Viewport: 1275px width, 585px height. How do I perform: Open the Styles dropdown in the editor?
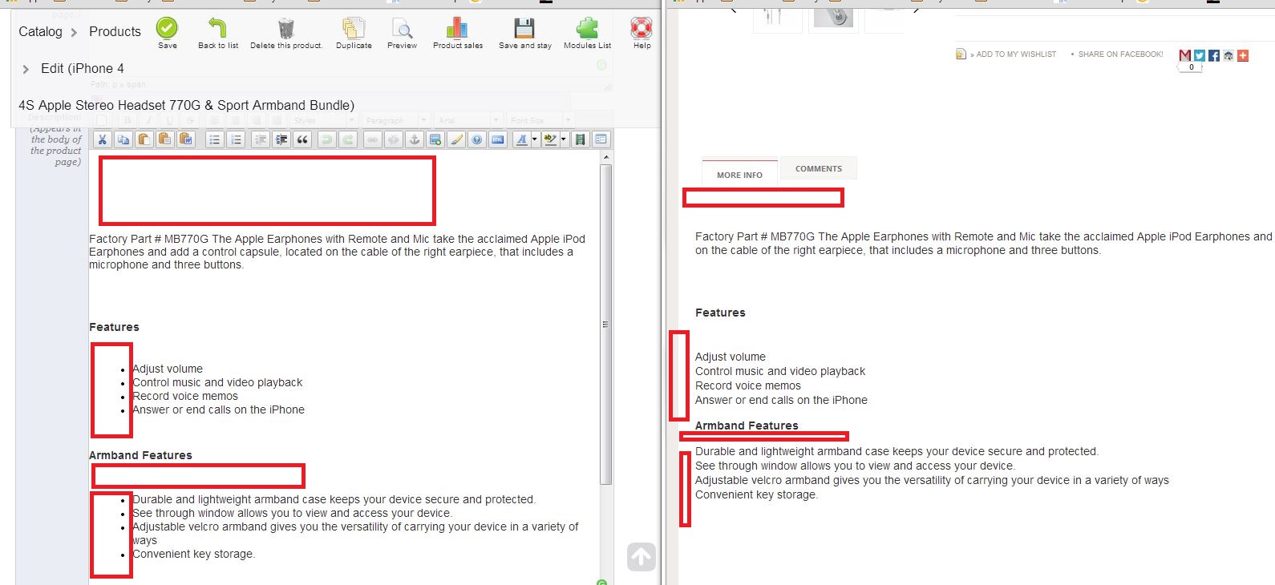[323, 120]
